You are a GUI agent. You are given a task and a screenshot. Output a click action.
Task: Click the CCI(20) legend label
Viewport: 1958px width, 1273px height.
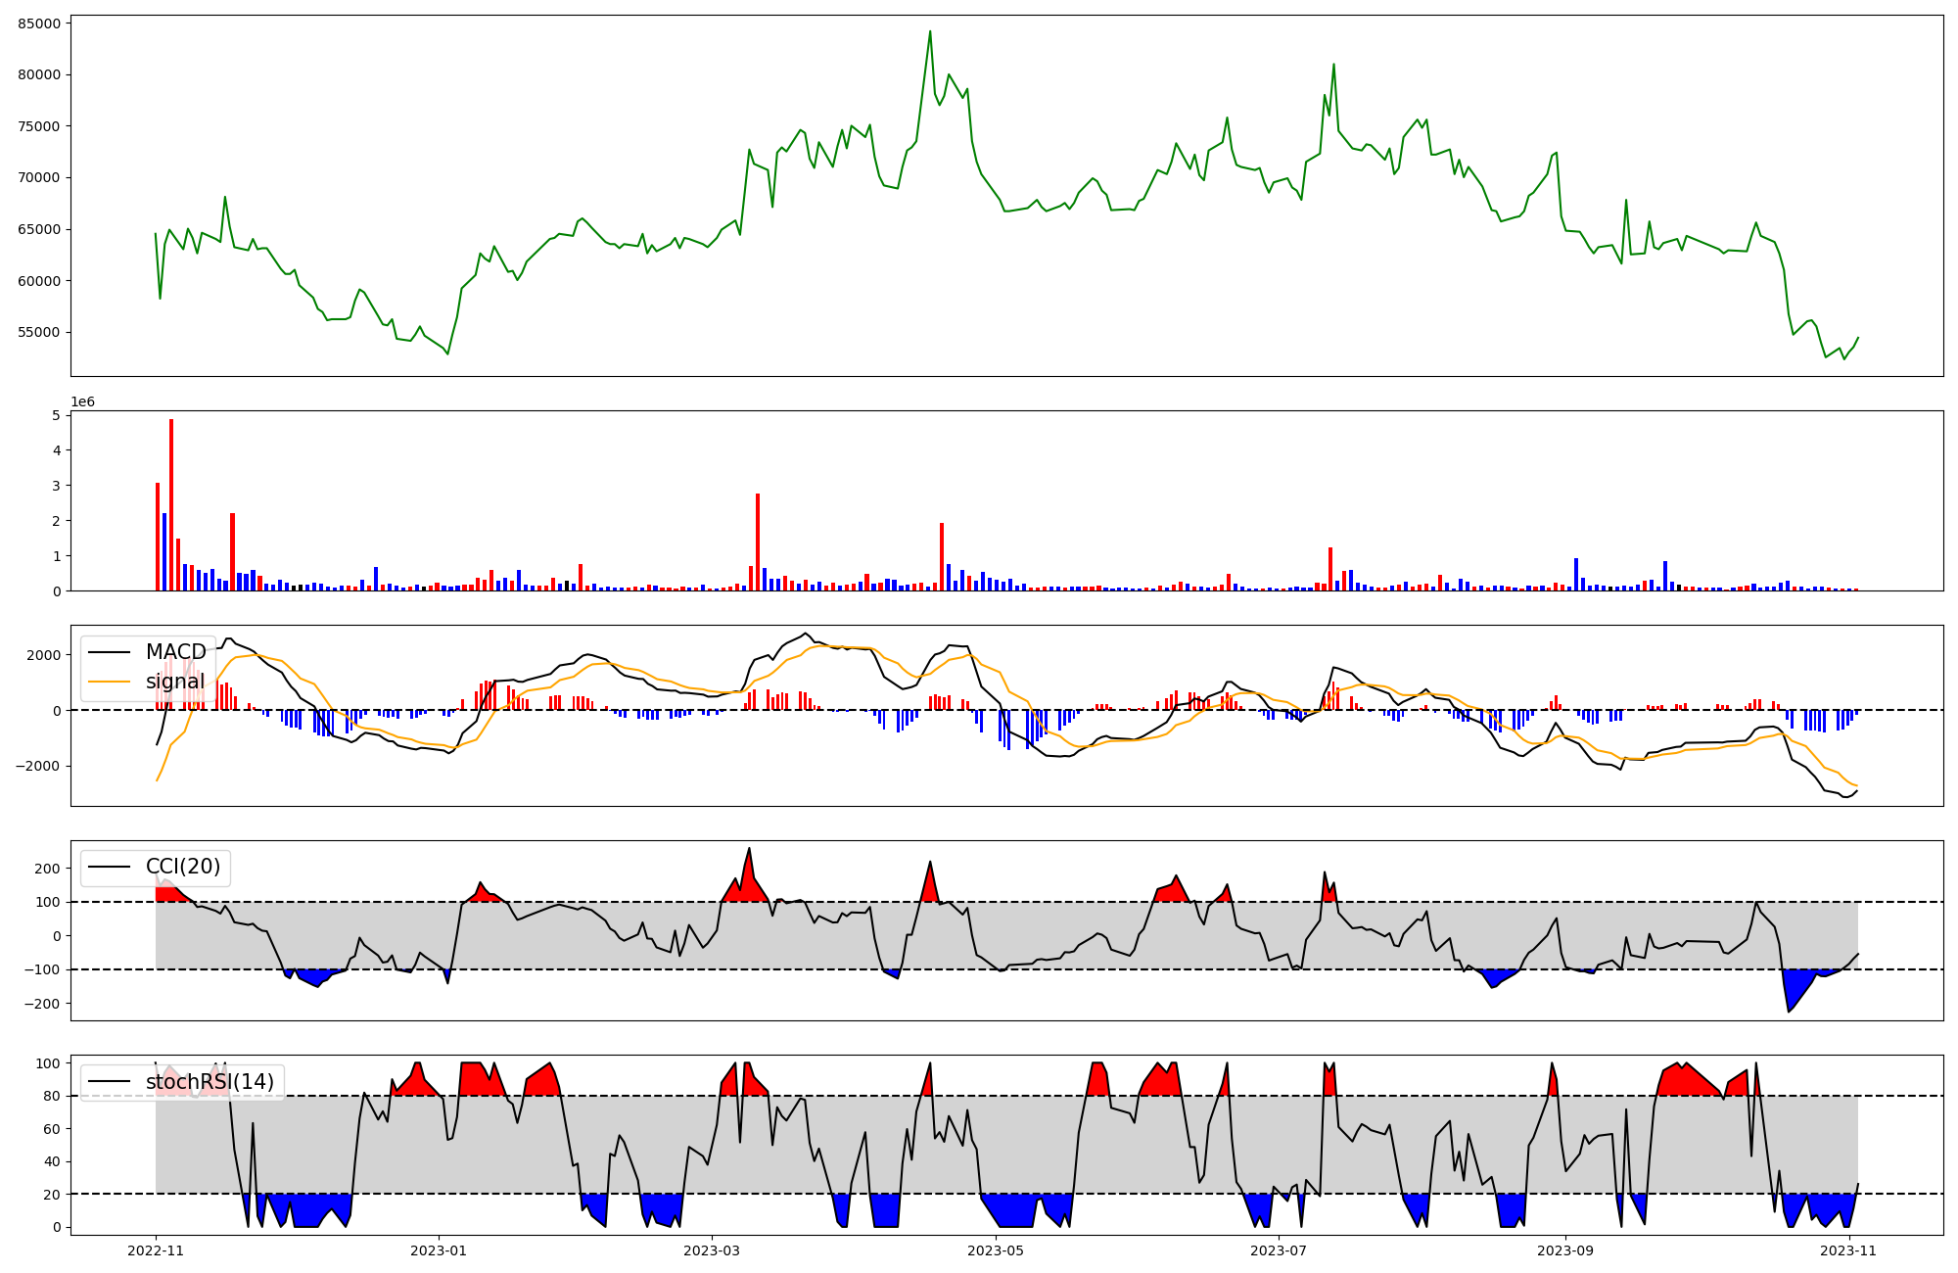(183, 867)
